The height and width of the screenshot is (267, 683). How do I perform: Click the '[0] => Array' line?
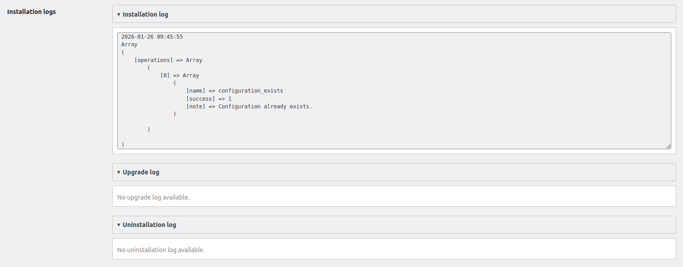click(180, 76)
